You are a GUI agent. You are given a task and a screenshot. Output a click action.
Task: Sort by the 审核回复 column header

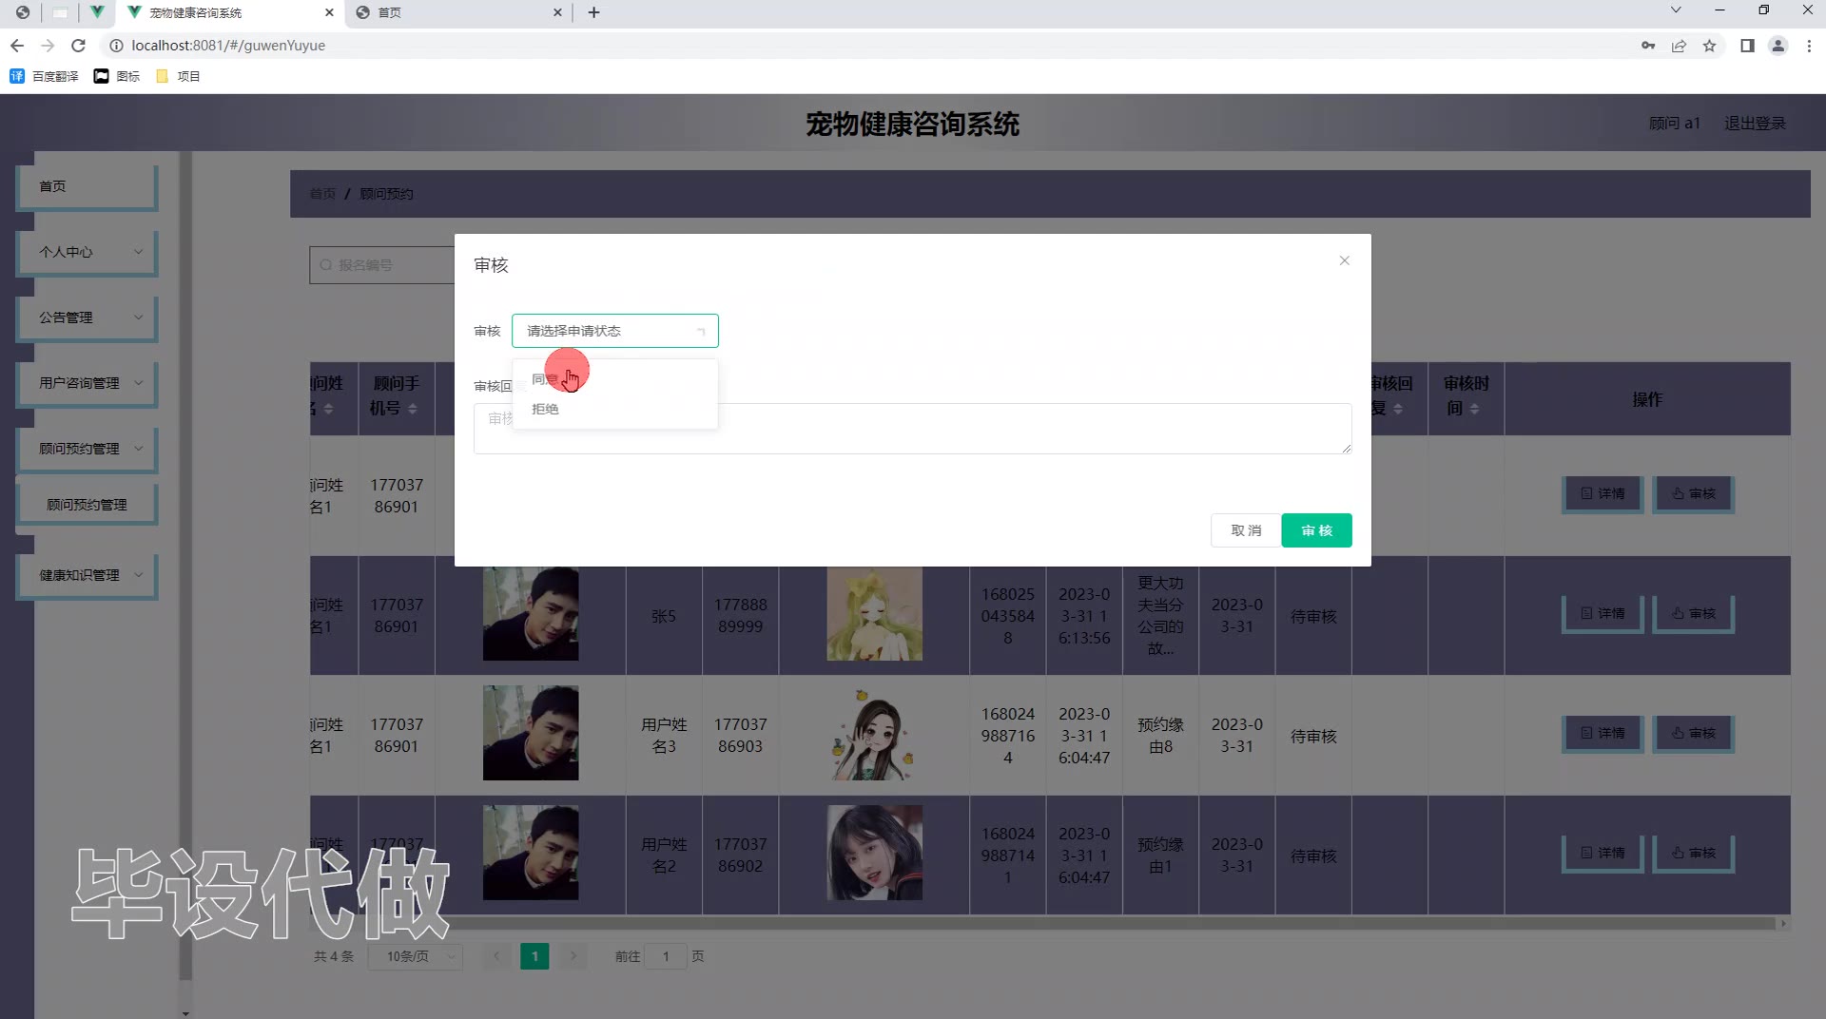click(1390, 396)
